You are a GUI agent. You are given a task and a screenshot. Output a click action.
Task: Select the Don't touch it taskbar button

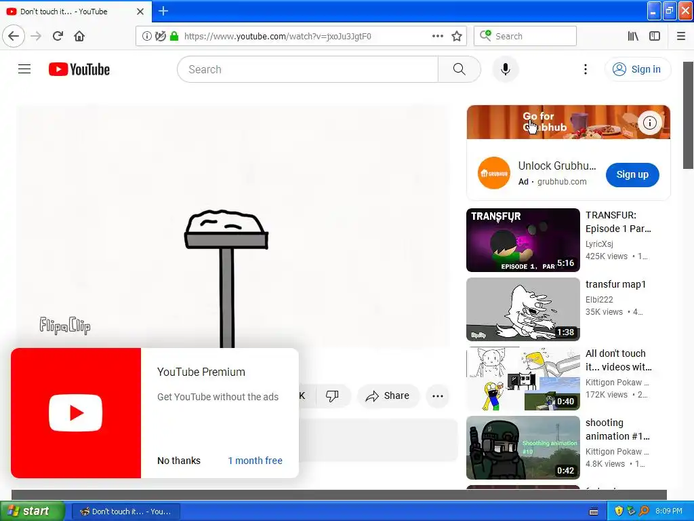125,512
